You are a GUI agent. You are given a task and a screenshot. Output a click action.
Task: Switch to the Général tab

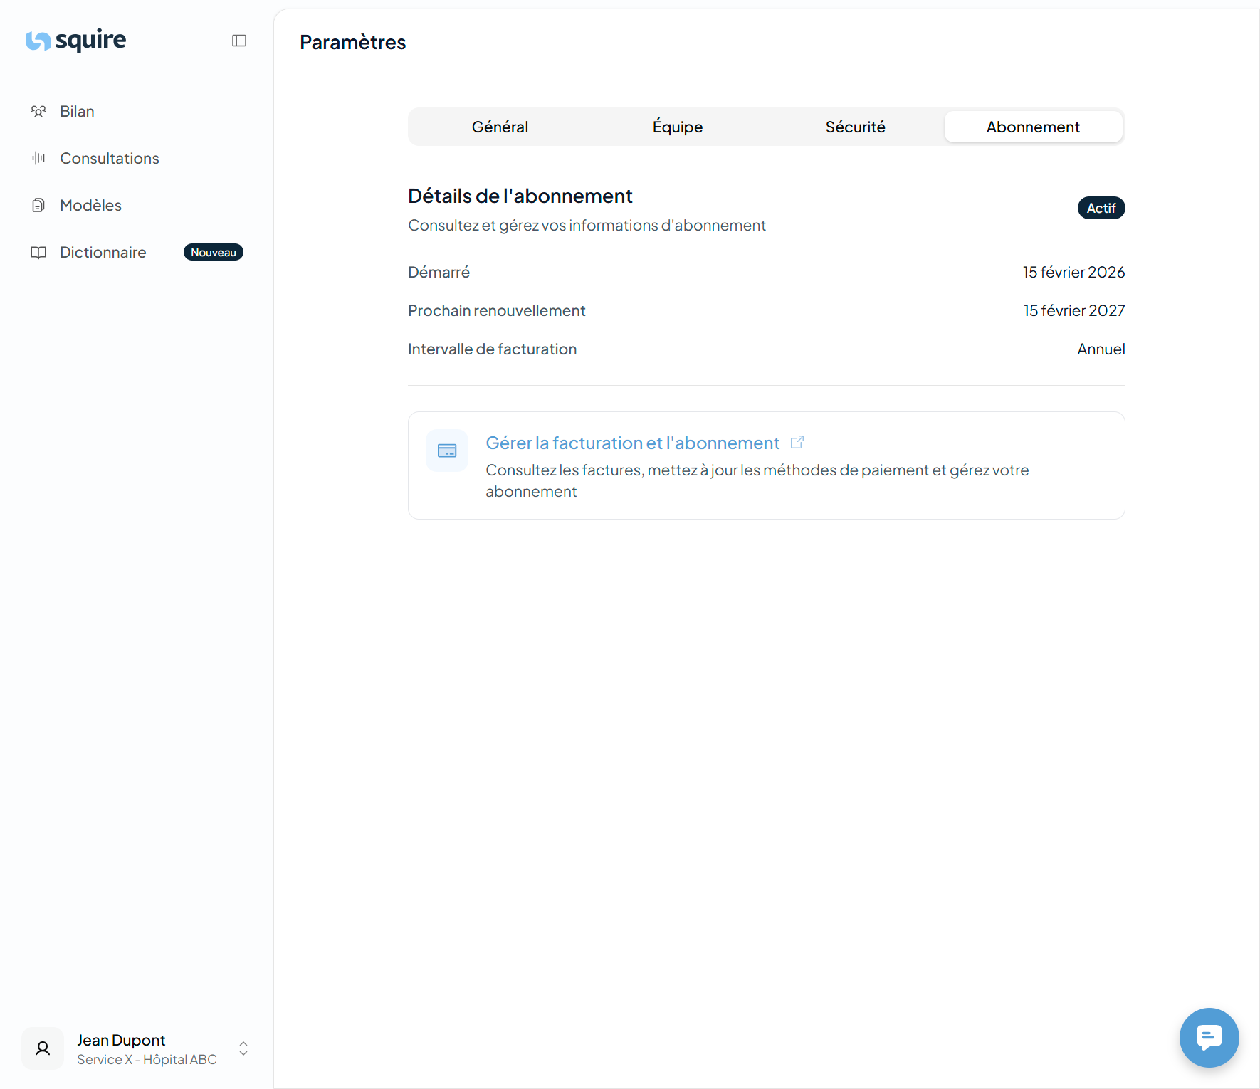coord(500,127)
